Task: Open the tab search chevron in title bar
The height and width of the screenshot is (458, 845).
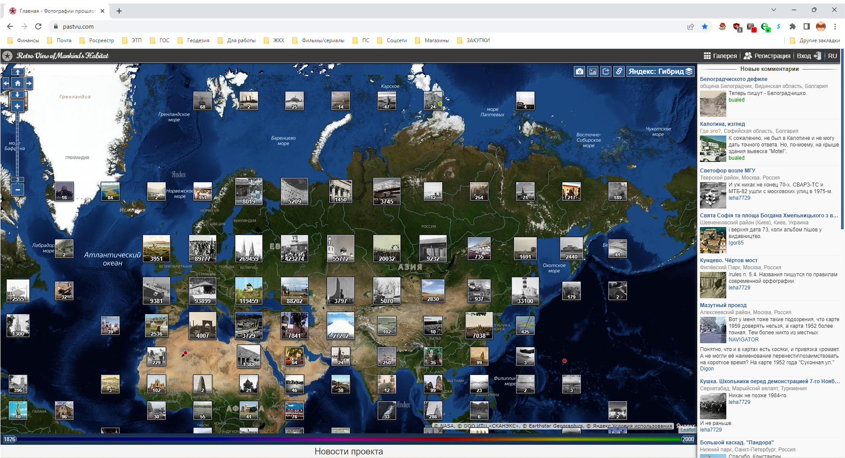Action: pos(774,10)
